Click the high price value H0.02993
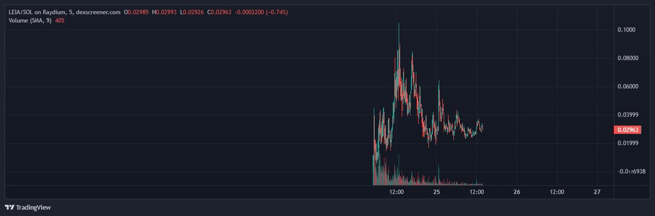Viewport: 655px width, 216px height. tap(164, 12)
